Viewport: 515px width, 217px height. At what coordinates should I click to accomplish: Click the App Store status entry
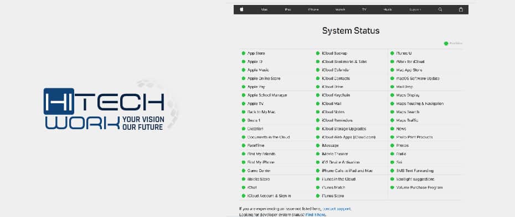tap(253, 54)
